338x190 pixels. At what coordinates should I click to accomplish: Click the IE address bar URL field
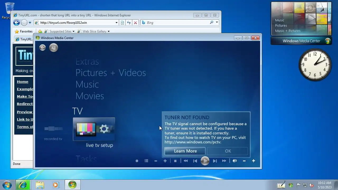click(77, 23)
